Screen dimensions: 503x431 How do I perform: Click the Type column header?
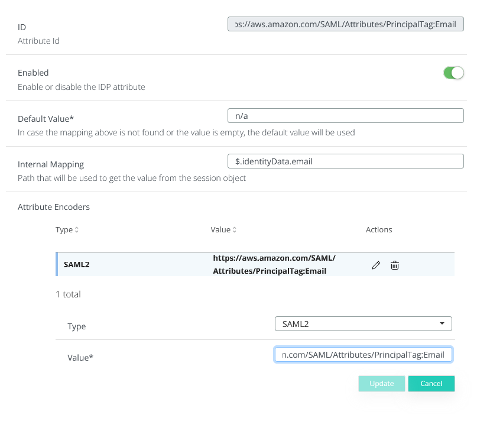pyautogui.click(x=64, y=230)
